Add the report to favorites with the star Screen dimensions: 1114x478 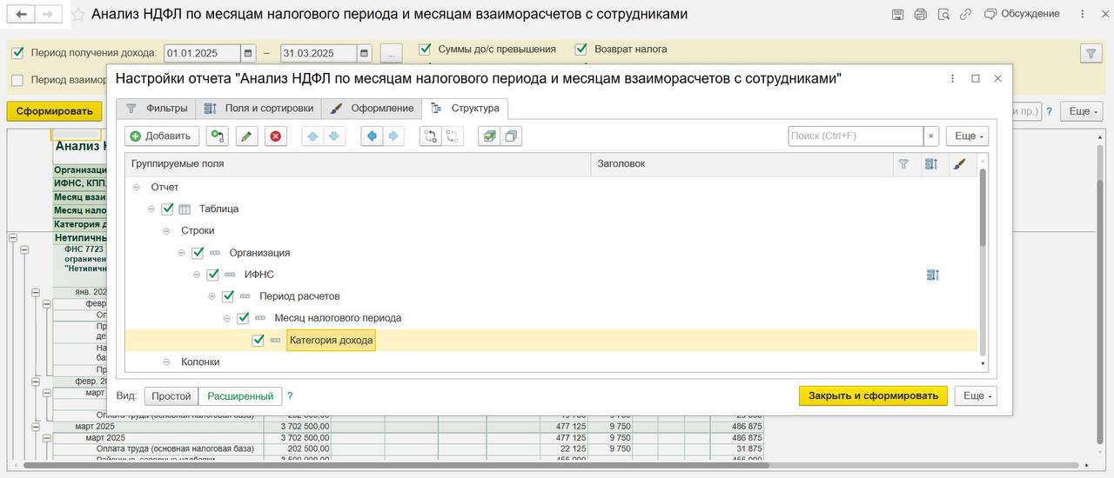click(x=78, y=15)
